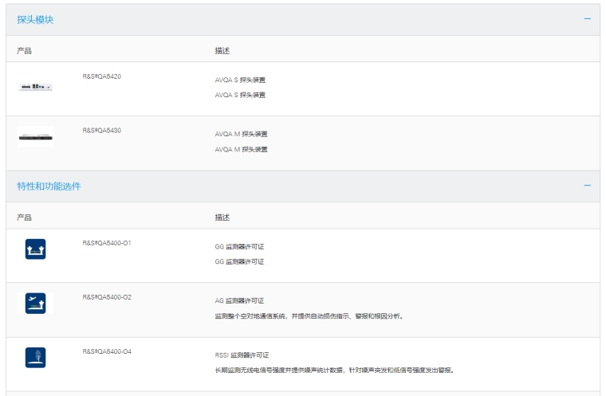Image resolution: width=606 pixels, height=396 pixels.
Task: Click the RSSI 监测器许可证 title text
Action: tap(242, 355)
